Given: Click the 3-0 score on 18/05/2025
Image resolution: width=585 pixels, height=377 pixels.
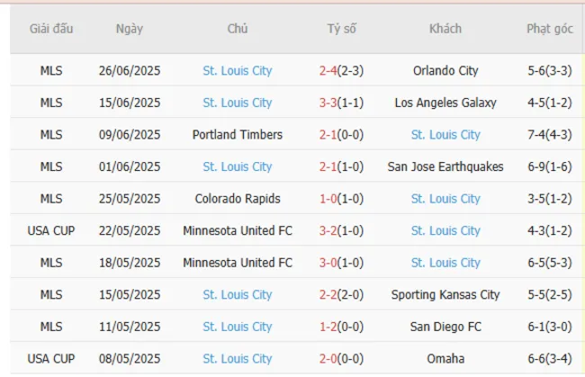Looking at the screenshot, I should 328,263.
